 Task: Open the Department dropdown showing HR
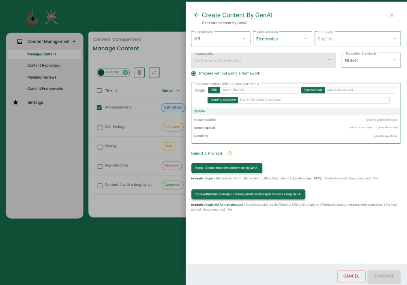[221, 39]
